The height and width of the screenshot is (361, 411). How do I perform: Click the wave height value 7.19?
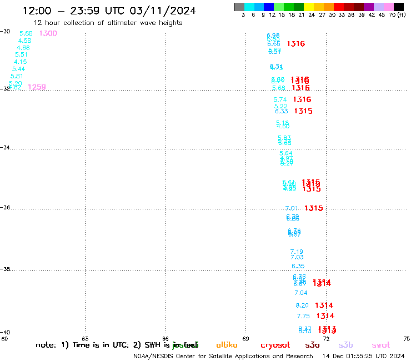pyautogui.click(x=297, y=252)
